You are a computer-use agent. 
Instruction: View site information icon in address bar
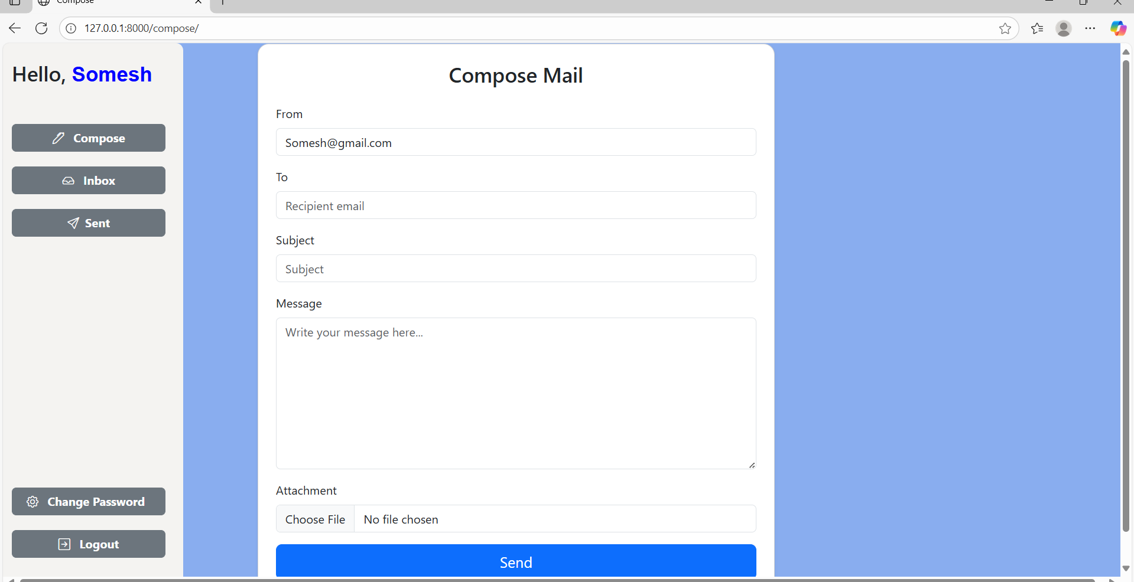[x=71, y=28]
